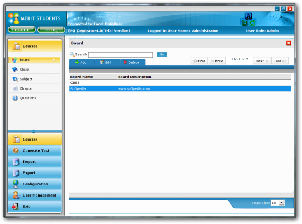Log out using the LOGOUT button

pos(22,30)
